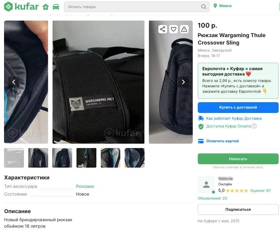The height and width of the screenshot is (231, 280).
Task: Click Оплатить картой link
Action: tap(222, 141)
